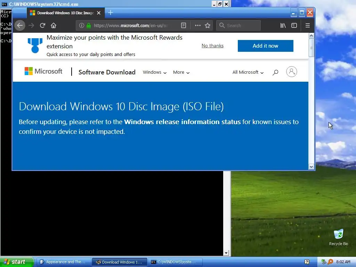Click the Microsoft Rewards medal icon
Viewport: 356px width, 267px height.
point(35,46)
